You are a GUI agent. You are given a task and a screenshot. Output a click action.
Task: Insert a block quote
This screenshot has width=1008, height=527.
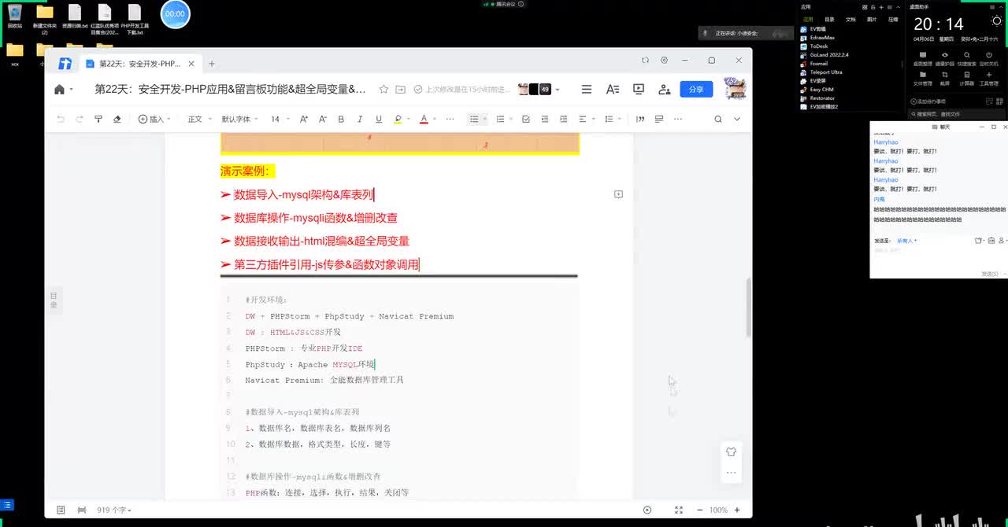pos(640,119)
